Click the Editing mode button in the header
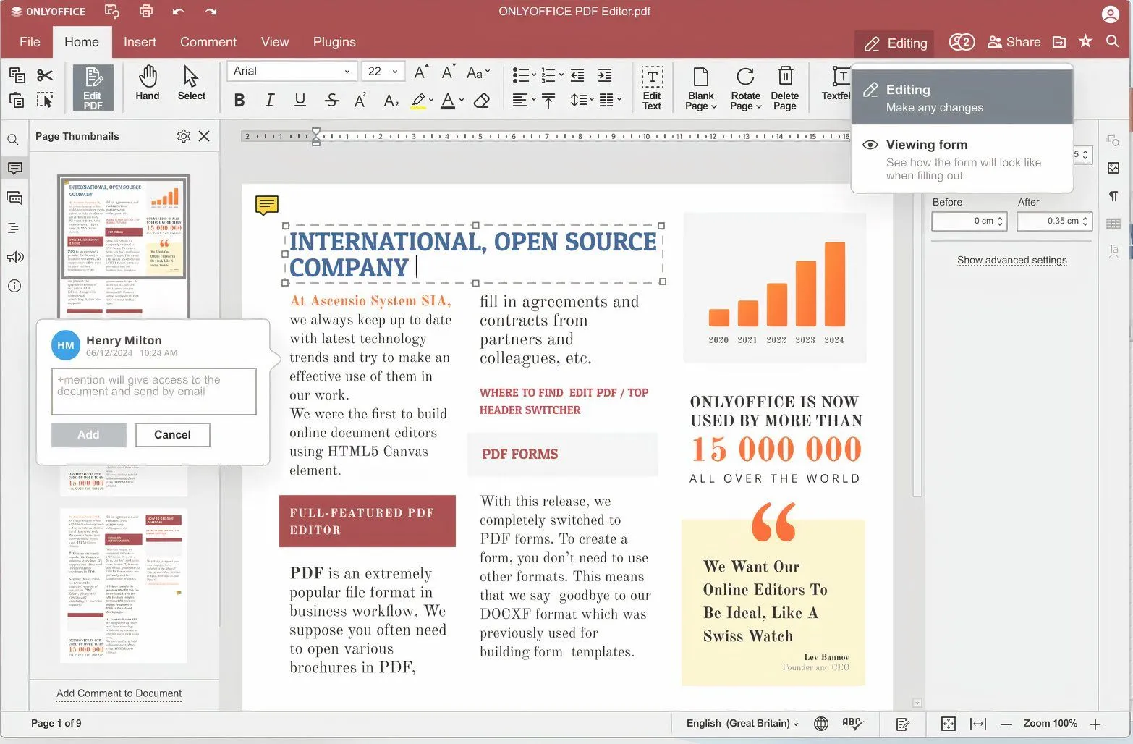This screenshot has height=744, width=1133. (x=895, y=43)
